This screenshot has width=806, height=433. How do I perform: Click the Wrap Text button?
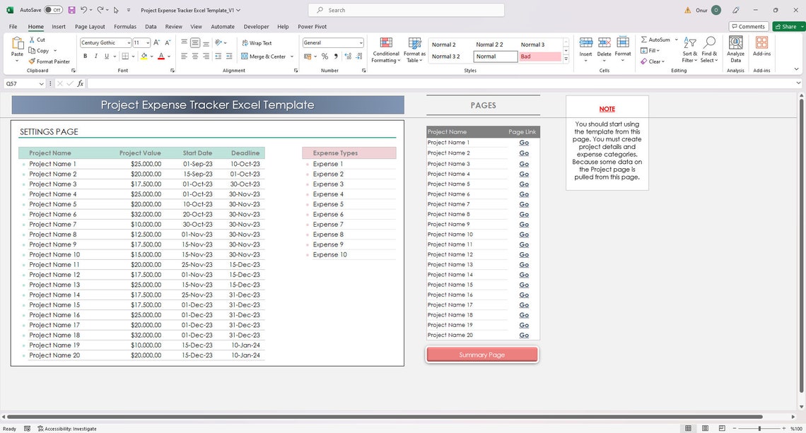tap(257, 43)
